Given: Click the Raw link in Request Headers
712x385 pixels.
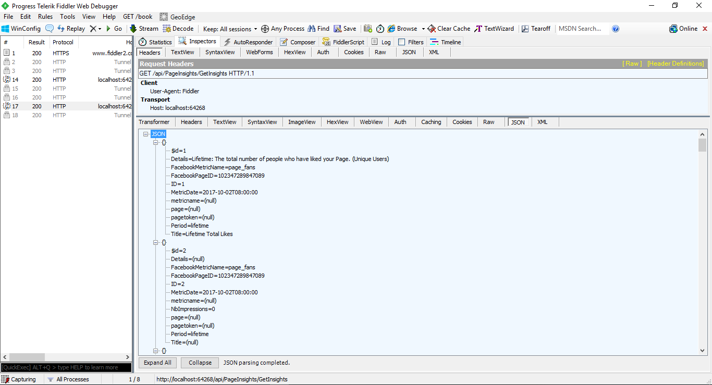Looking at the screenshot, I should click(632, 64).
